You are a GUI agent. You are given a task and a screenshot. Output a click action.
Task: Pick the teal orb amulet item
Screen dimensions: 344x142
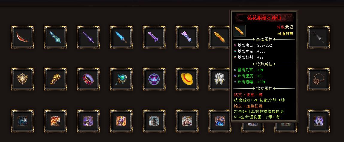(121, 79)
